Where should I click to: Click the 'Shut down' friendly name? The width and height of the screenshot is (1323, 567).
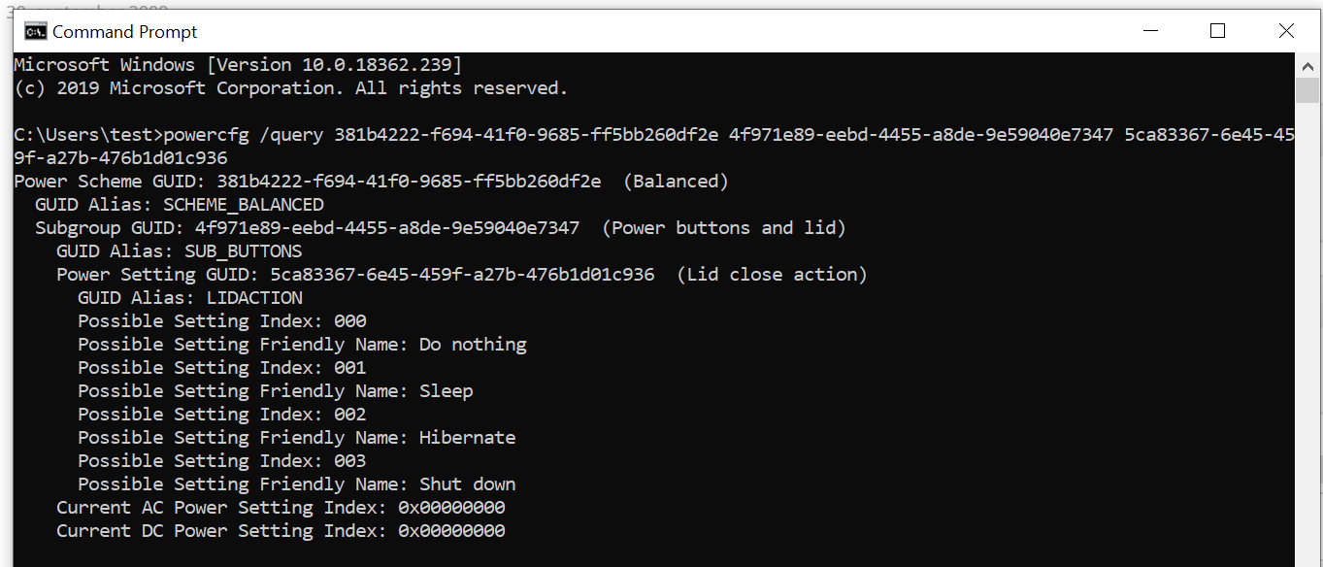click(468, 484)
